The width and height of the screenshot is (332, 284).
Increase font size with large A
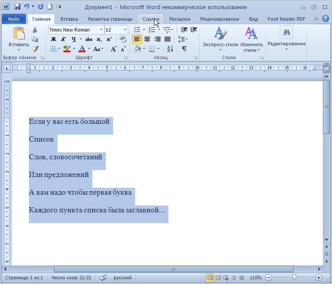click(x=114, y=49)
